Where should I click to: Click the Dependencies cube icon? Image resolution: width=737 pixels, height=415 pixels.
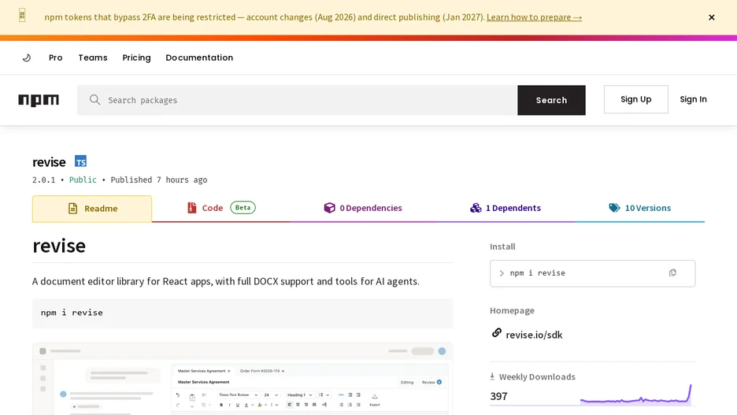click(329, 208)
